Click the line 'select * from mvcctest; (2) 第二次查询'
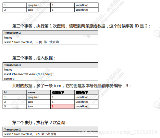160x138 pixels. pyautogui.click(x=30, y=134)
